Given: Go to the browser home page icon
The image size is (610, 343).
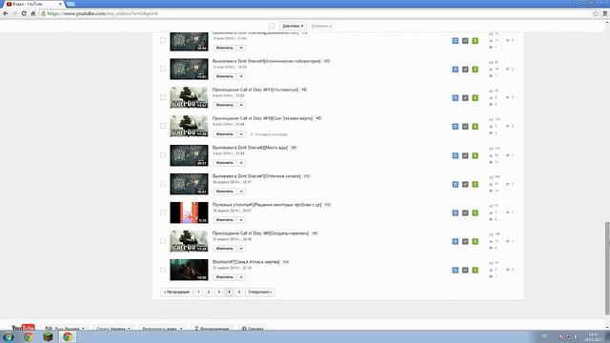Looking at the screenshot, I should 33,13.
